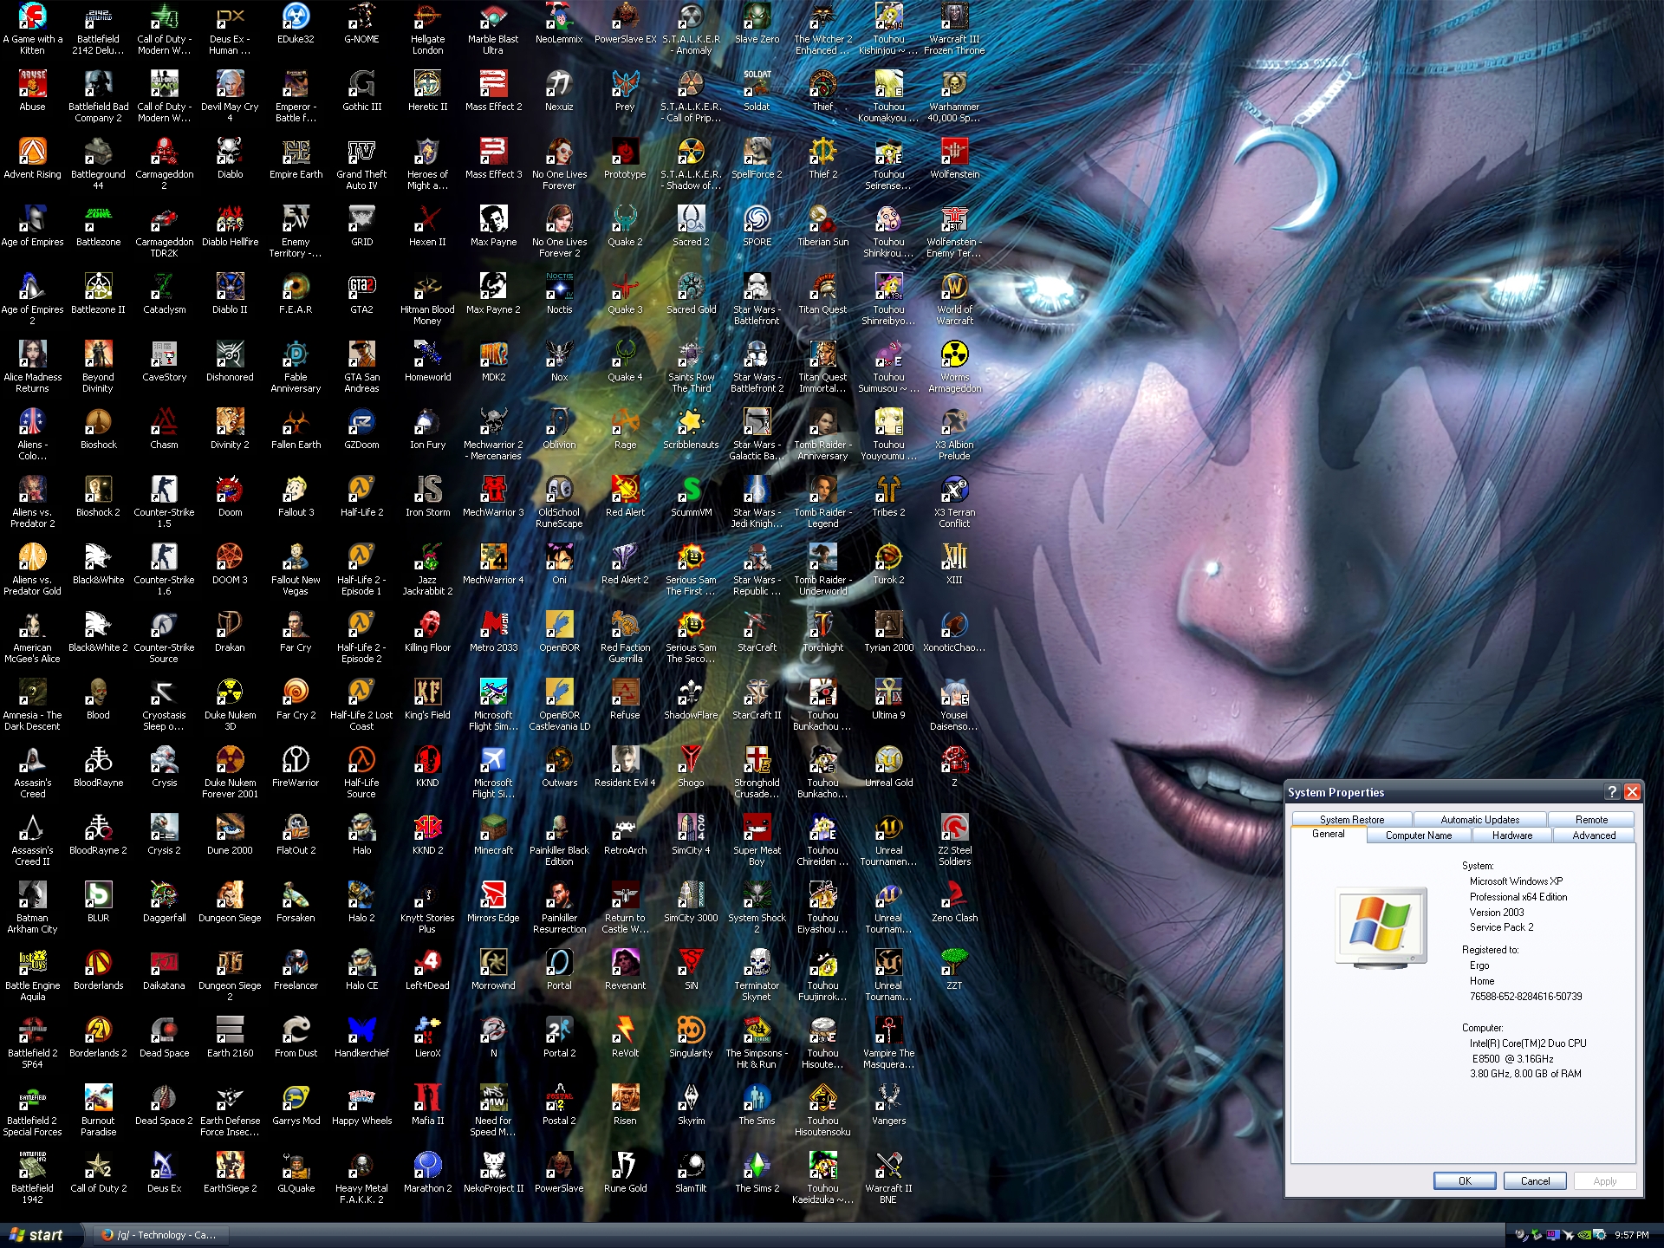
Task: Select the Mirrors Edge icon
Action: tap(493, 896)
